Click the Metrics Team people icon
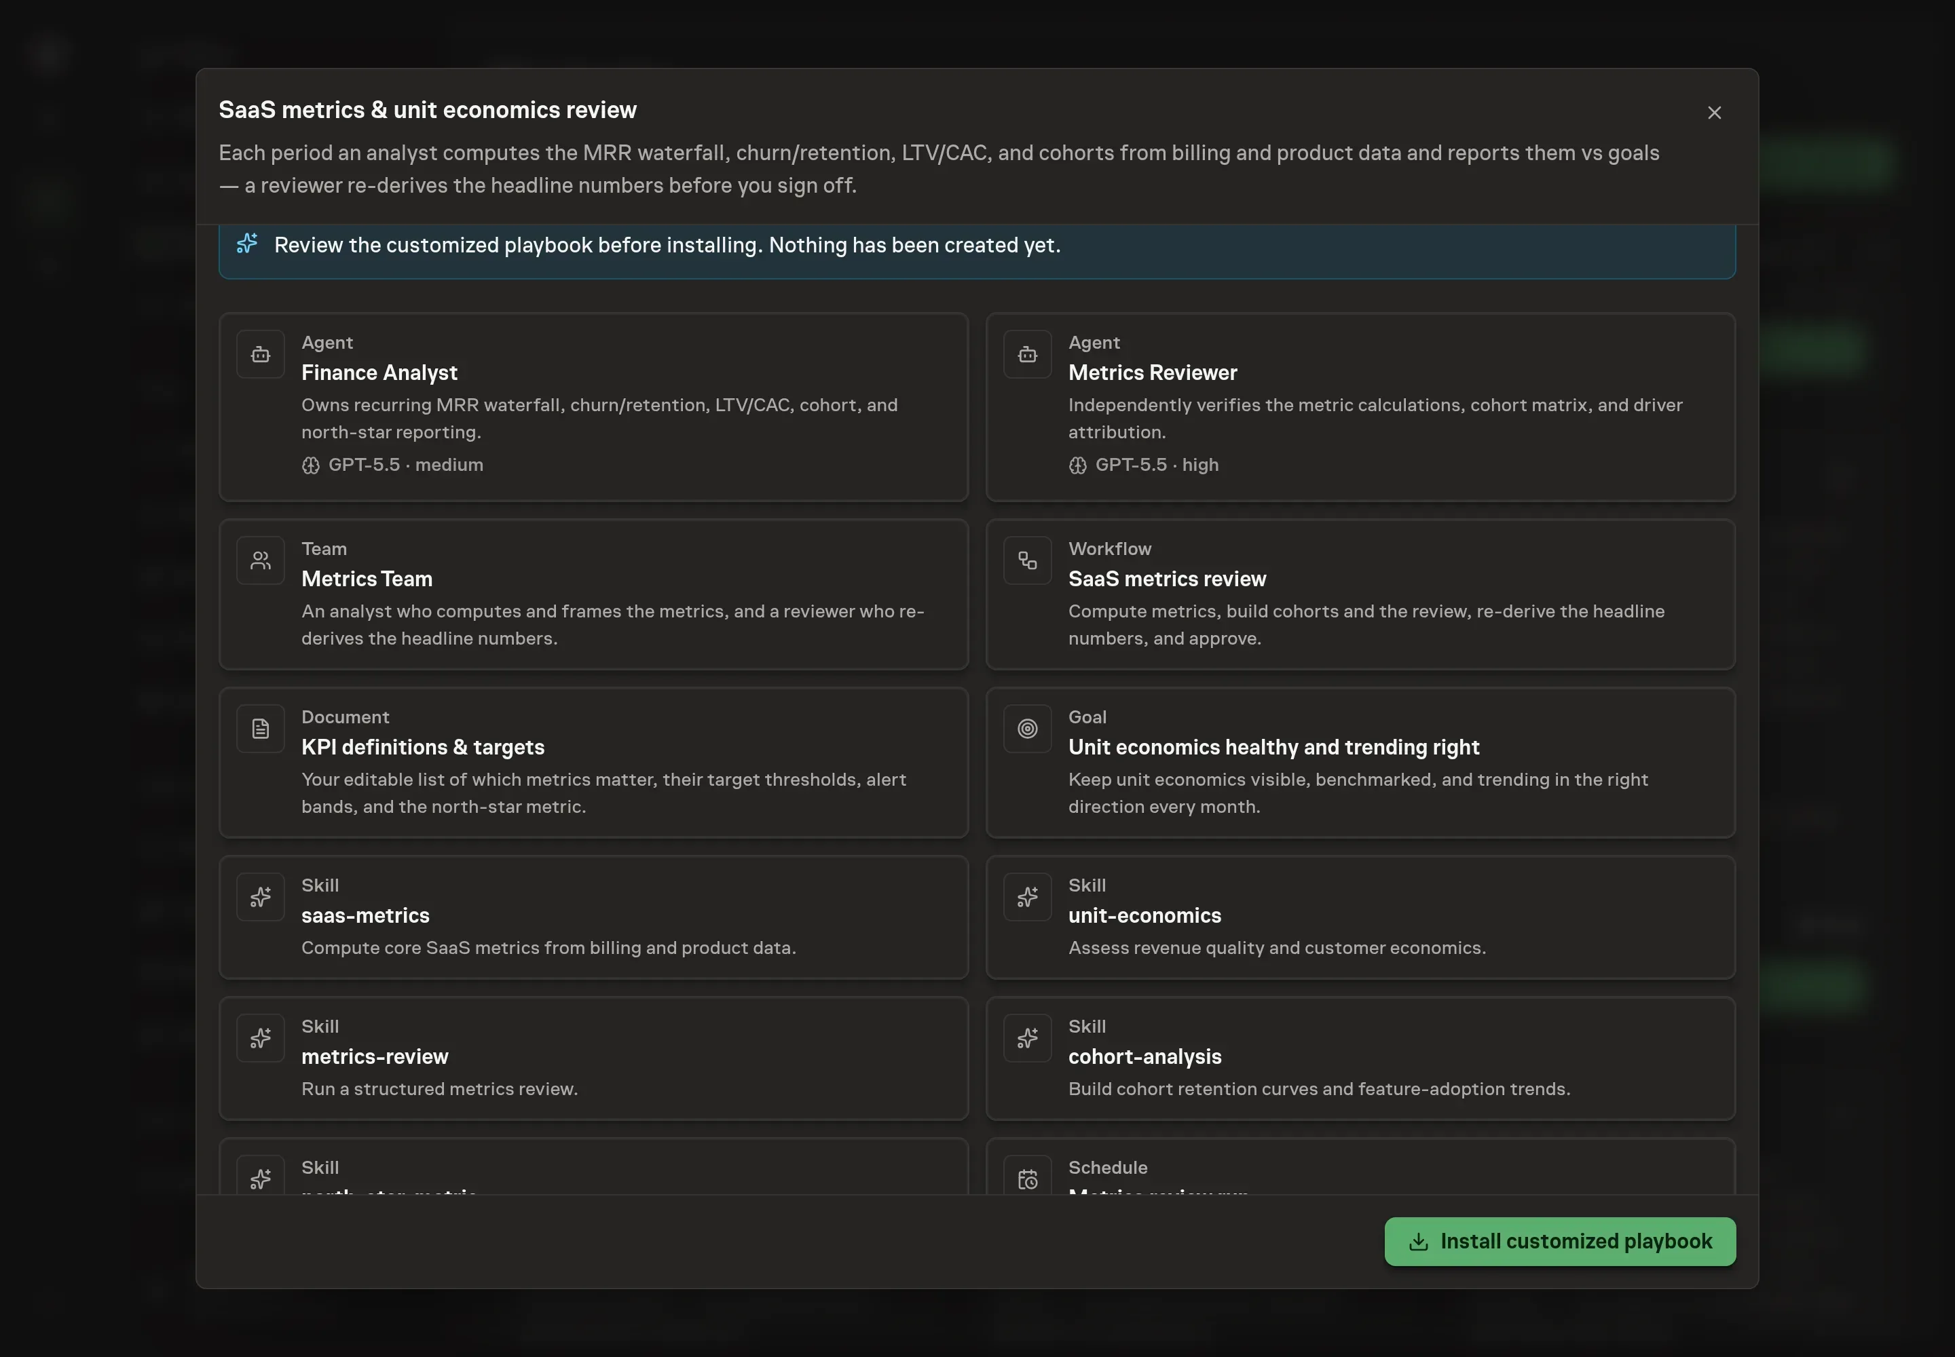Viewport: 1955px width, 1357px height. coord(260,560)
